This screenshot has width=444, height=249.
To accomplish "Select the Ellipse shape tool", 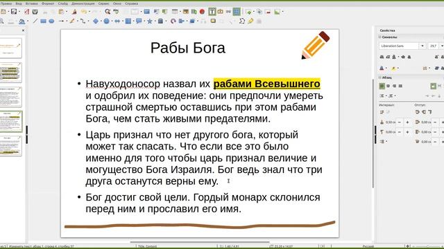I will pyautogui.click(x=51, y=21).
